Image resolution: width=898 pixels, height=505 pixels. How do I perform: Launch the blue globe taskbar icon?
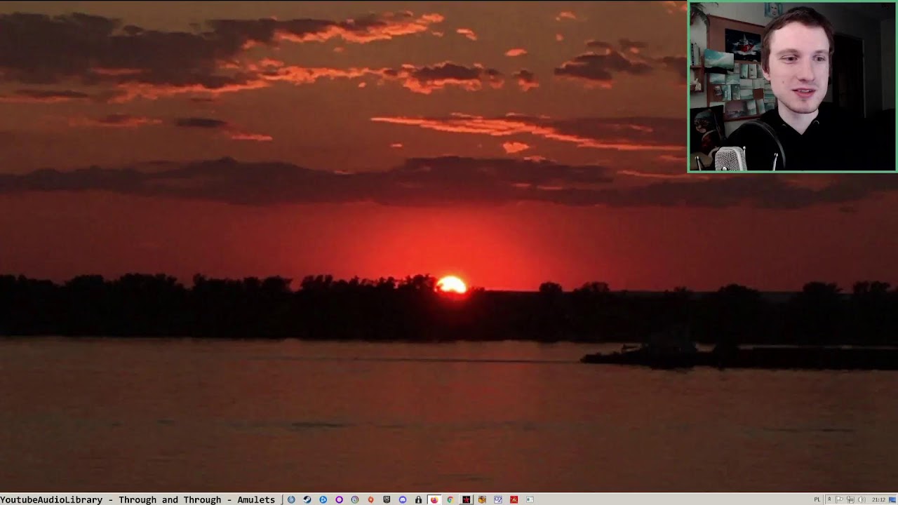291,499
